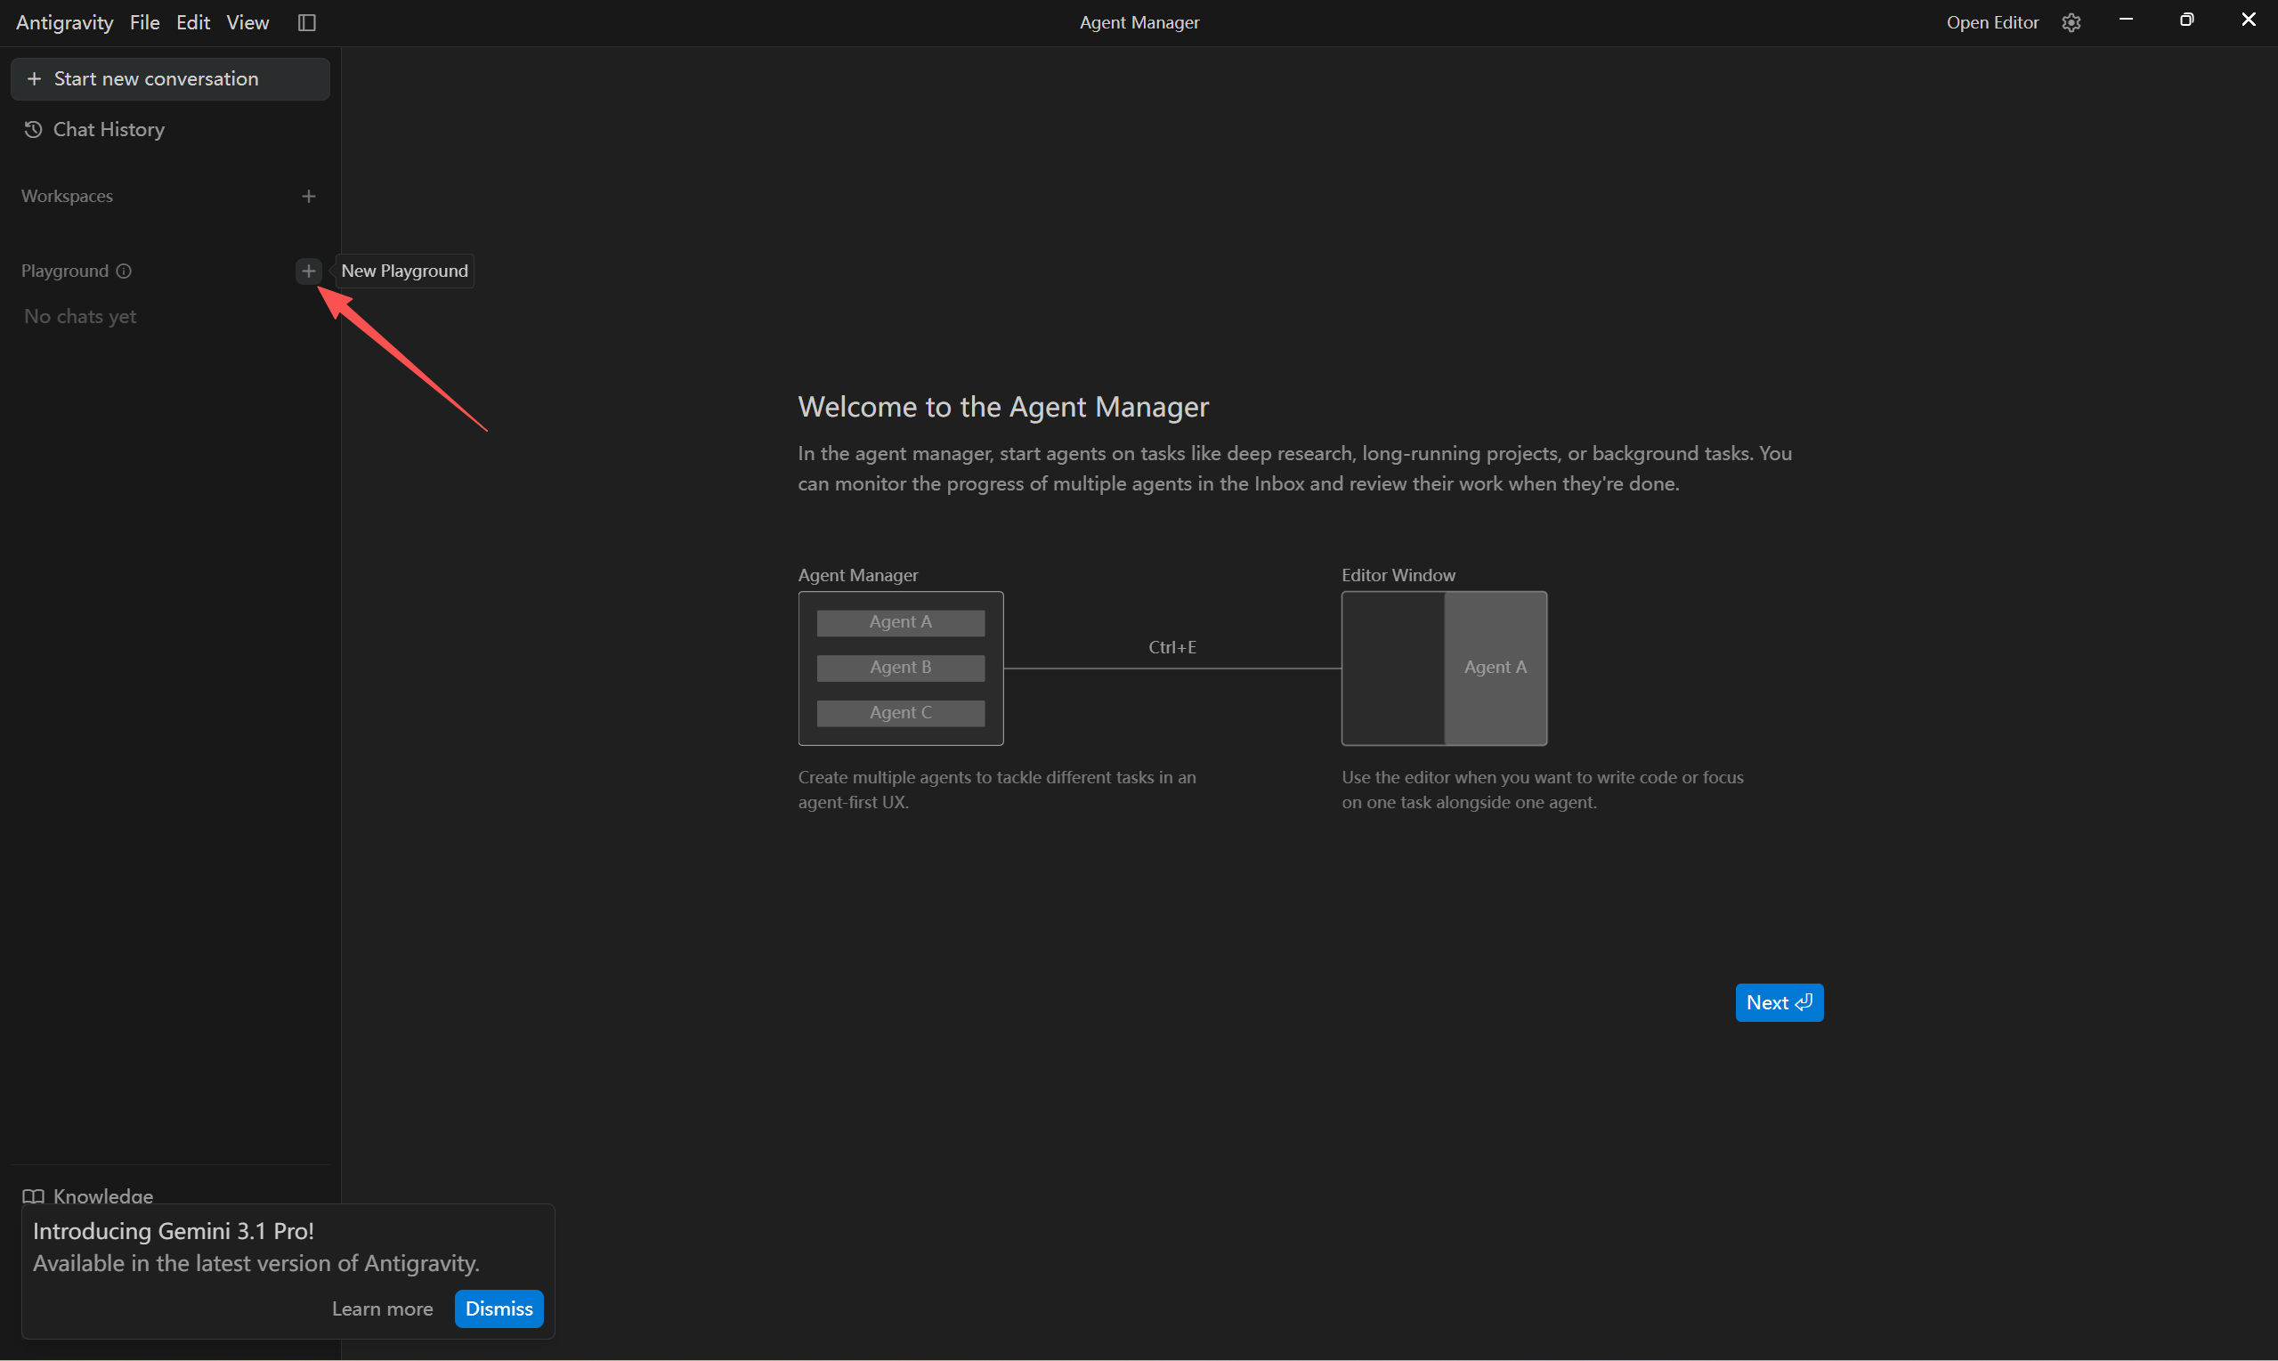Restore down the application window

[2186, 20]
